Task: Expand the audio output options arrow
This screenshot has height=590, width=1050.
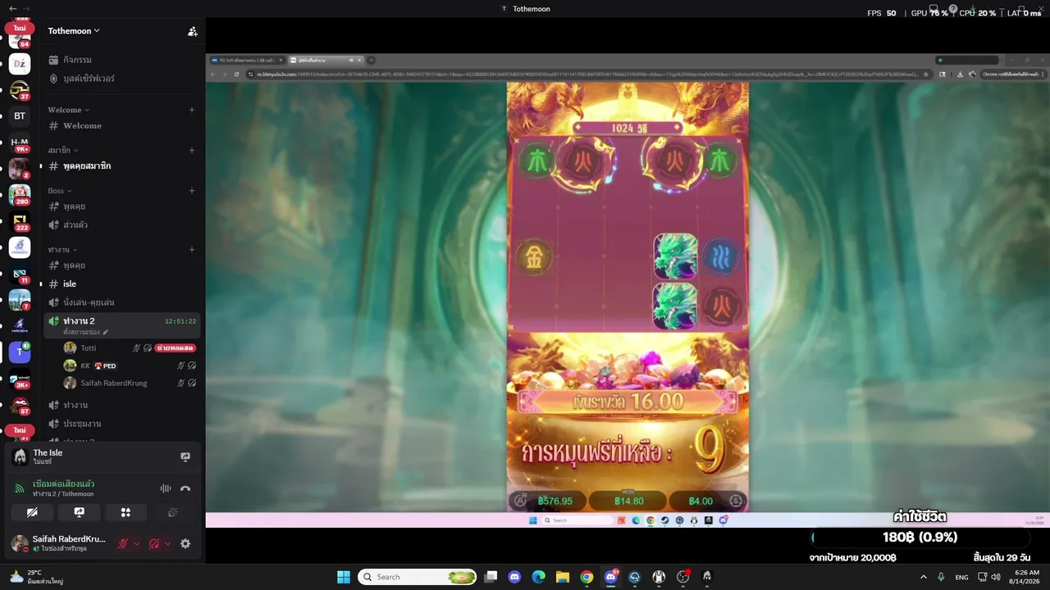Action: click(168, 543)
